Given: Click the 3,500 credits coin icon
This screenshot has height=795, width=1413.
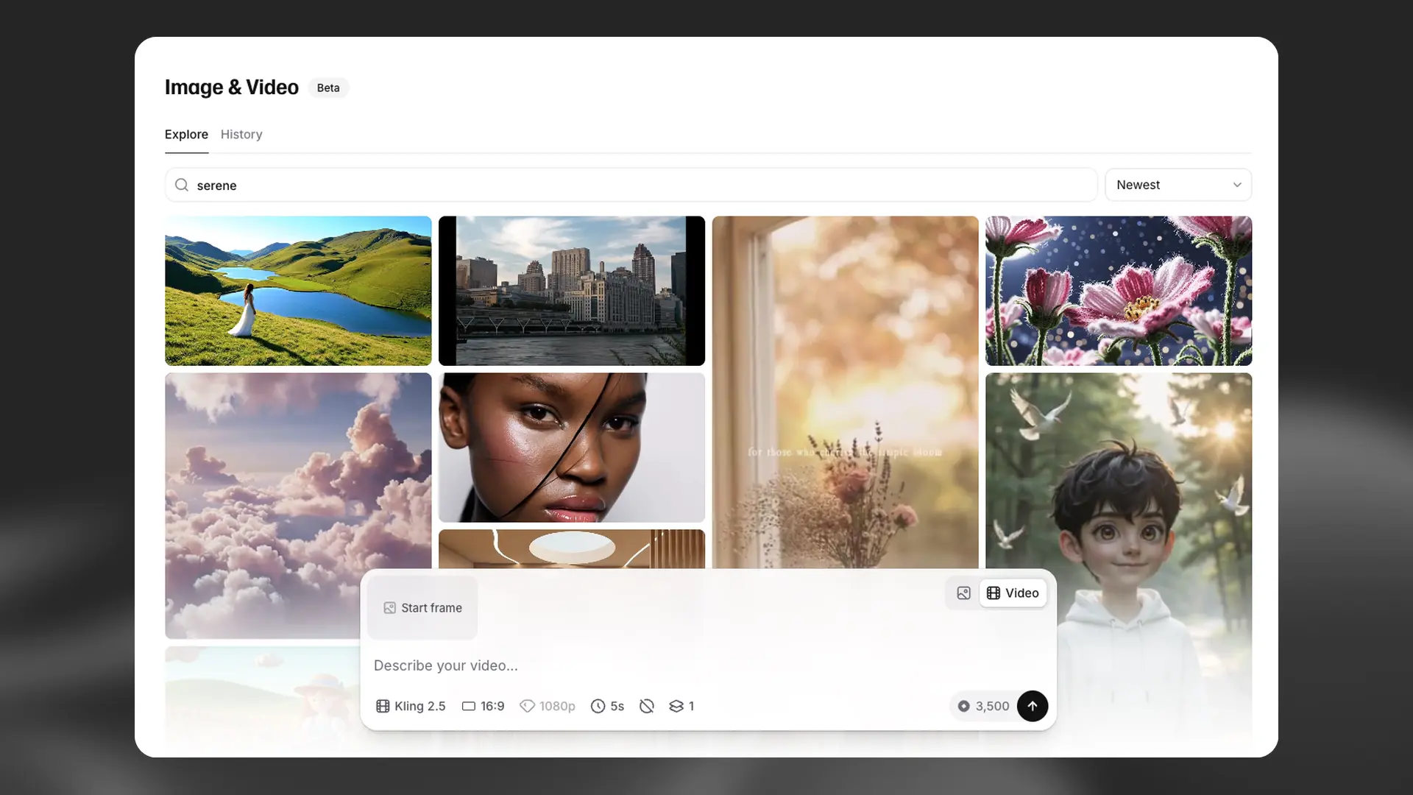Looking at the screenshot, I should (x=963, y=706).
